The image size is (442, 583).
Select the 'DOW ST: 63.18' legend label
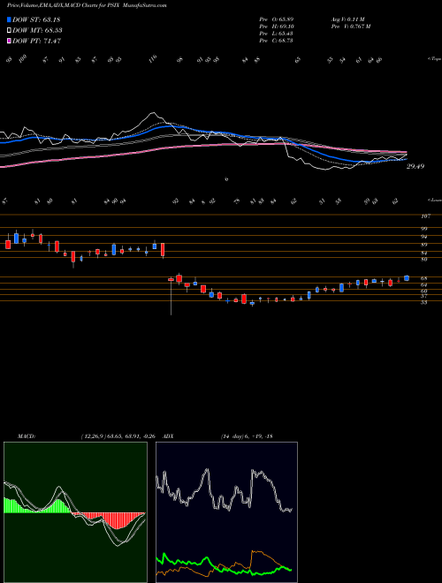(x=36, y=19)
